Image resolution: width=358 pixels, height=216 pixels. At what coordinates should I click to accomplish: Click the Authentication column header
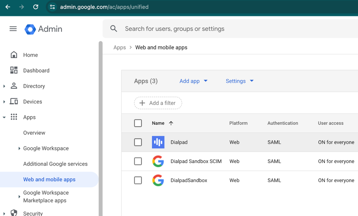click(283, 123)
